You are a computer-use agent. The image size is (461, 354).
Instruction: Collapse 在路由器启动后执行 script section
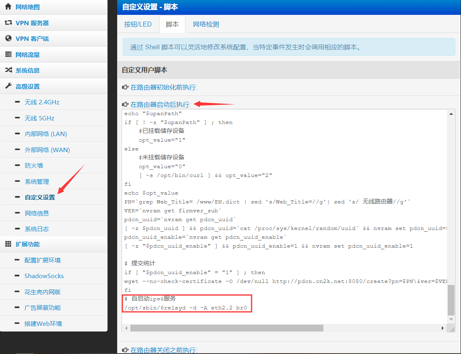[x=160, y=104]
